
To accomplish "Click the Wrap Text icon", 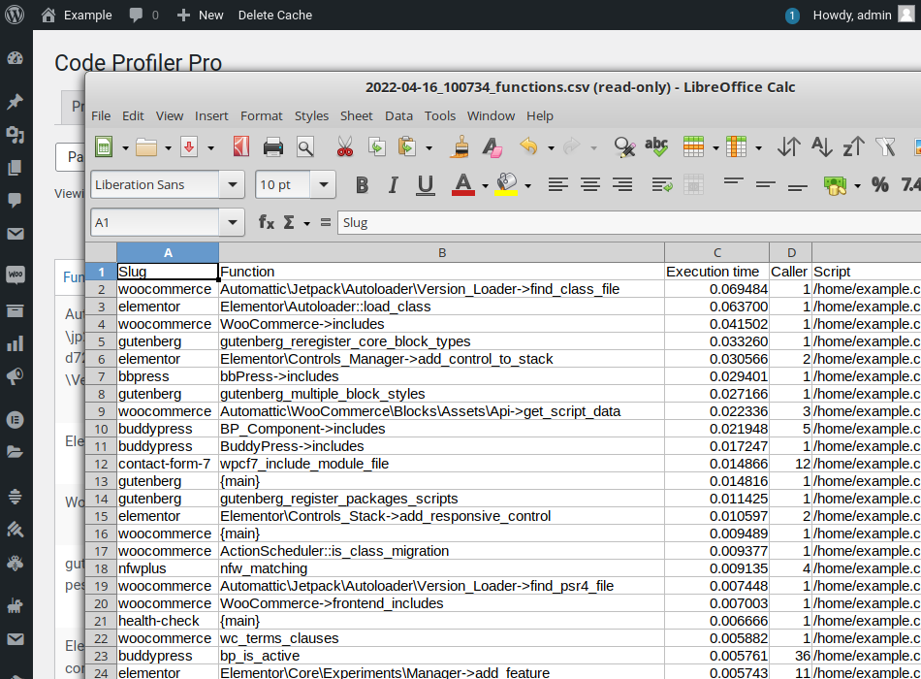I will pos(662,185).
